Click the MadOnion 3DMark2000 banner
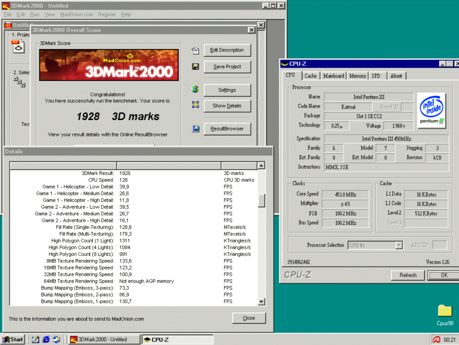 (x=109, y=65)
